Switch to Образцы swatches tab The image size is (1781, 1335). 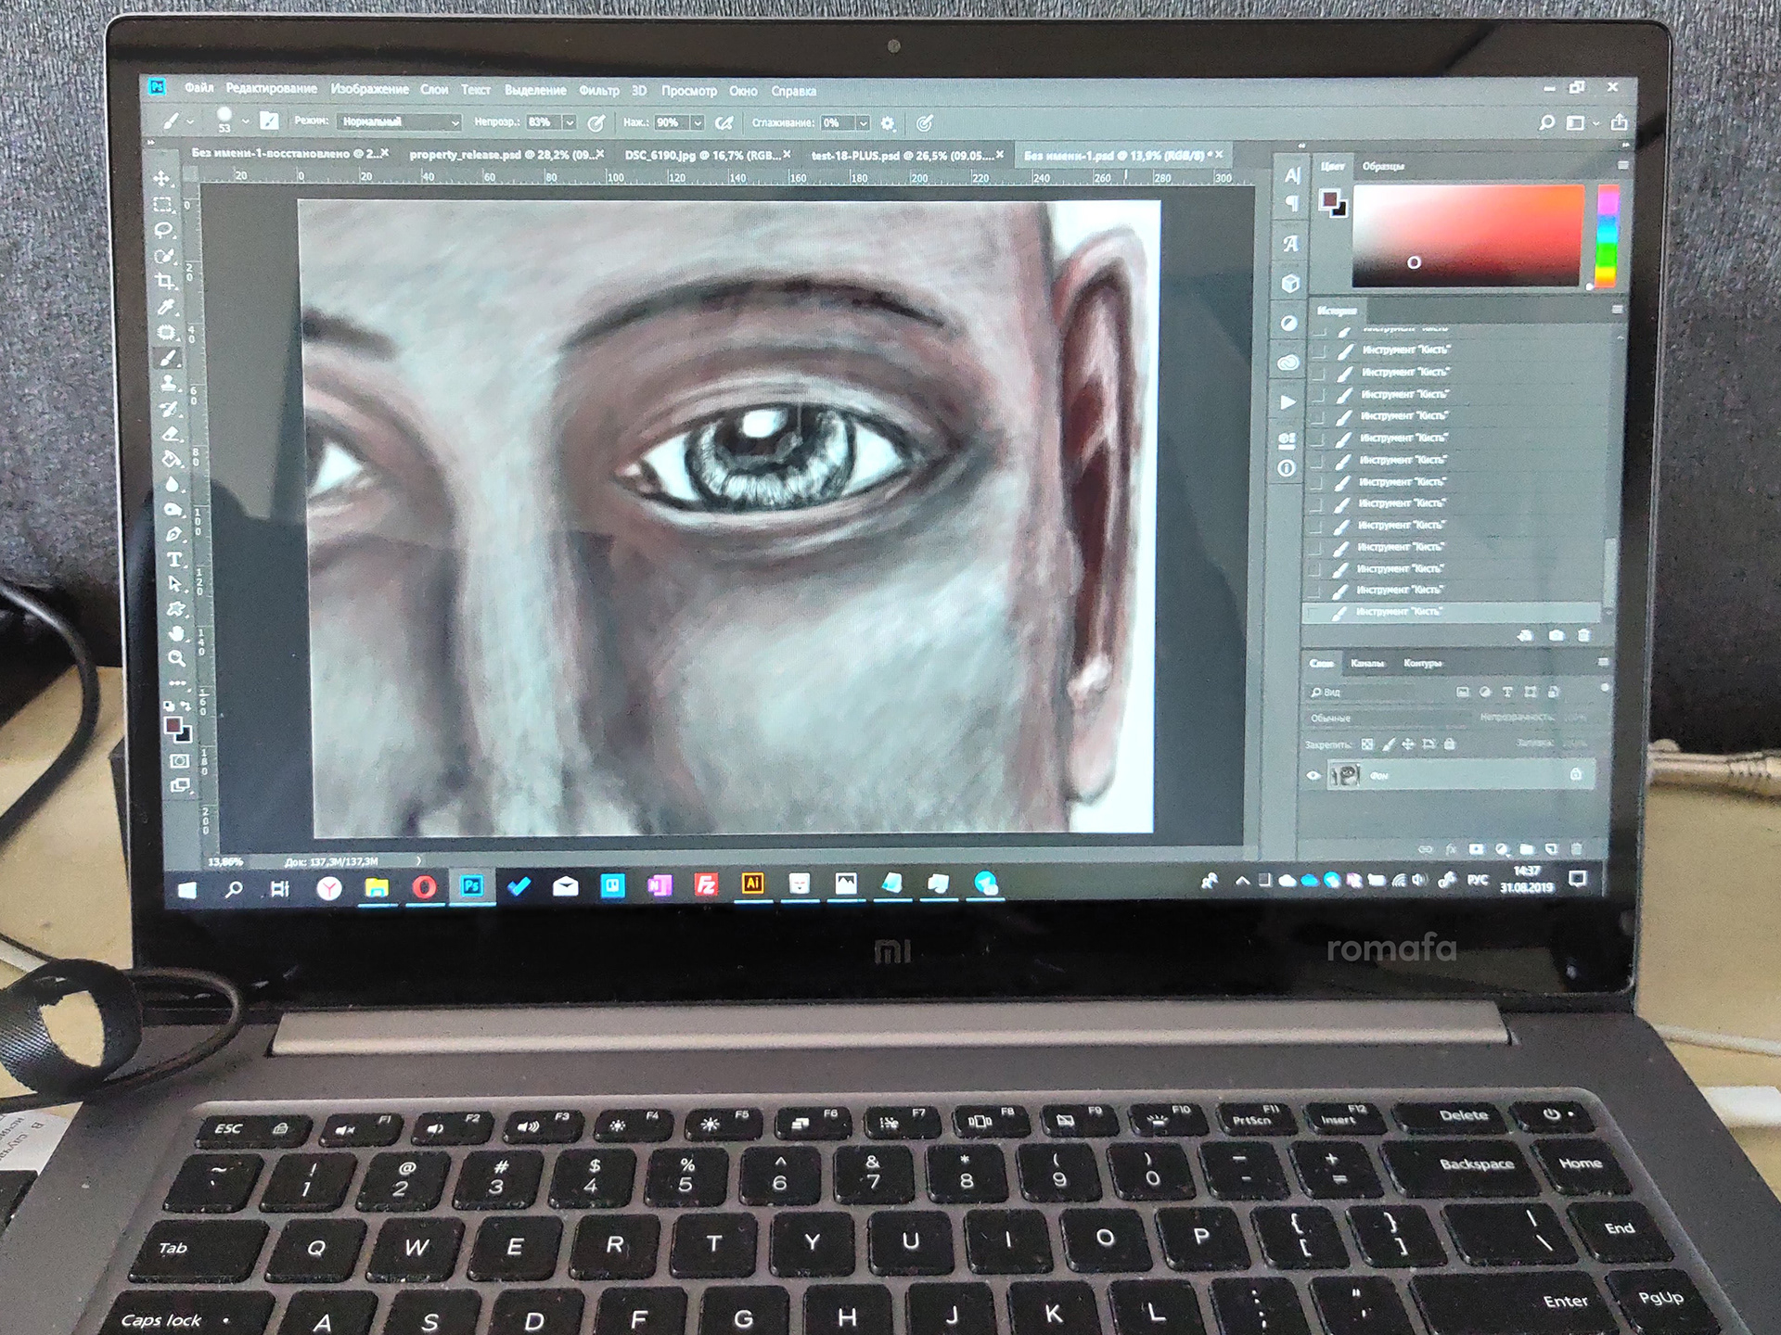click(1383, 166)
